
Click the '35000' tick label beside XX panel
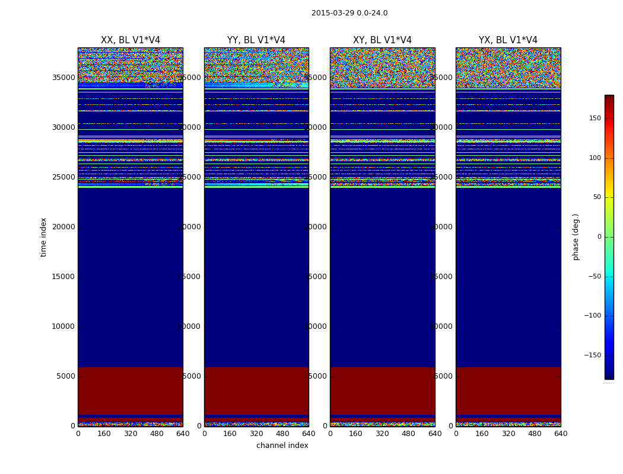pos(63,78)
